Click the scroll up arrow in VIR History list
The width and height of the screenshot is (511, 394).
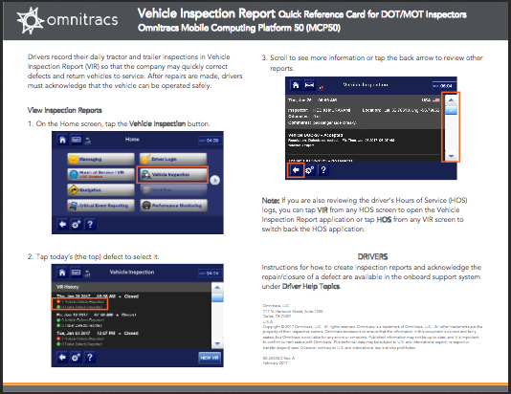click(x=217, y=288)
